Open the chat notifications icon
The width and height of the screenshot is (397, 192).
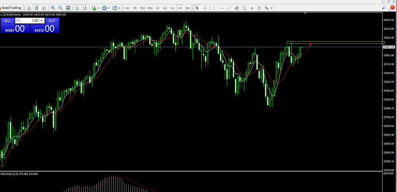(391, 8)
